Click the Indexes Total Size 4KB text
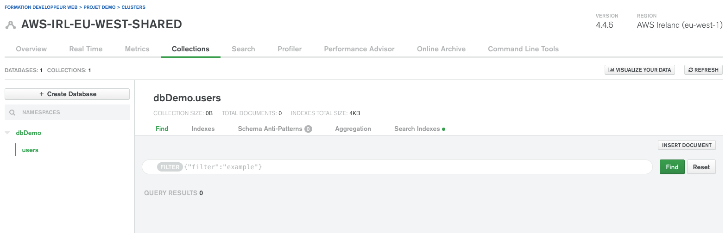This screenshot has height=233, width=726. pyautogui.click(x=325, y=113)
